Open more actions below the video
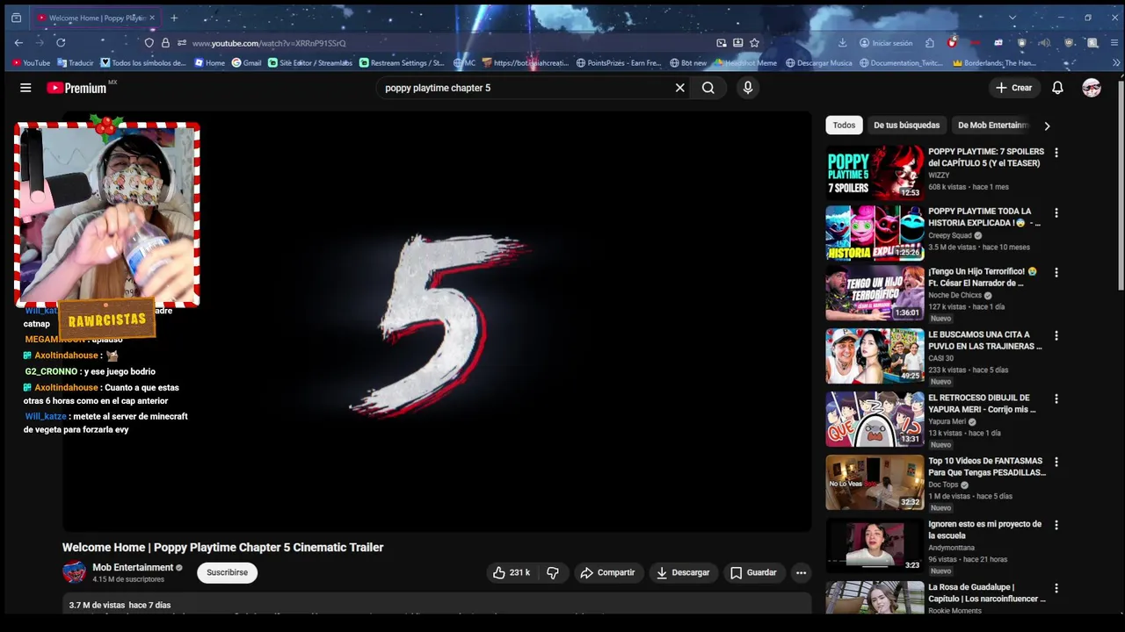This screenshot has height=632, width=1125. (801, 572)
